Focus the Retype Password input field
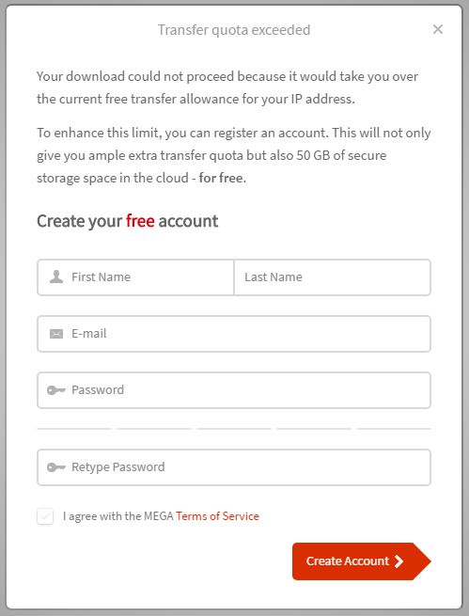The image size is (469, 616). [234, 467]
